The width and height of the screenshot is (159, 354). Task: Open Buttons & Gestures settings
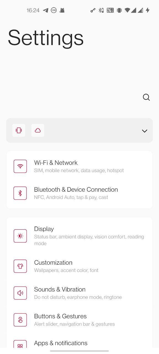79,320
